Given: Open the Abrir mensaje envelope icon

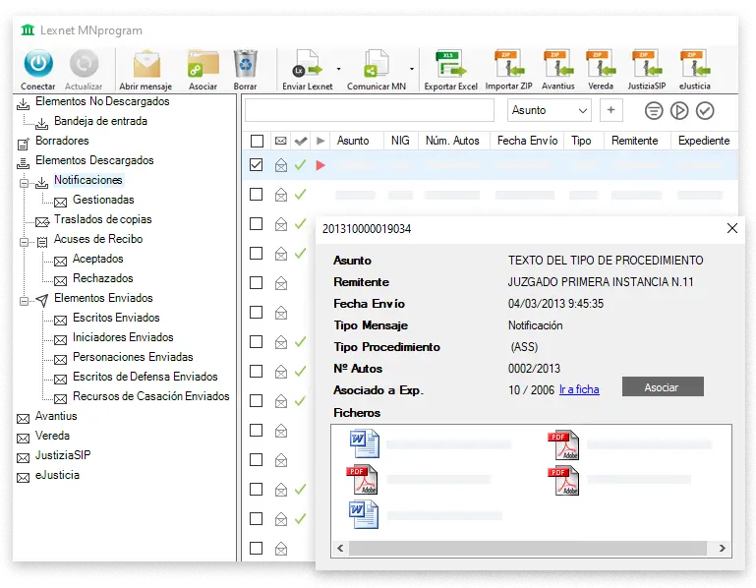Looking at the screenshot, I should point(145,65).
